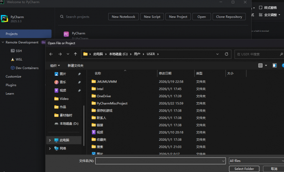Click the back arrow in file dialog
This screenshot has width=284, height=172.
pyautogui.click(x=51, y=54)
